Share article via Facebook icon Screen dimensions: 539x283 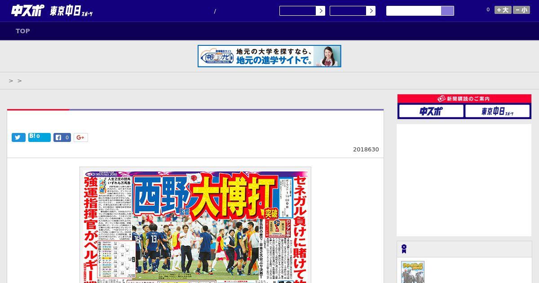coord(62,137)
